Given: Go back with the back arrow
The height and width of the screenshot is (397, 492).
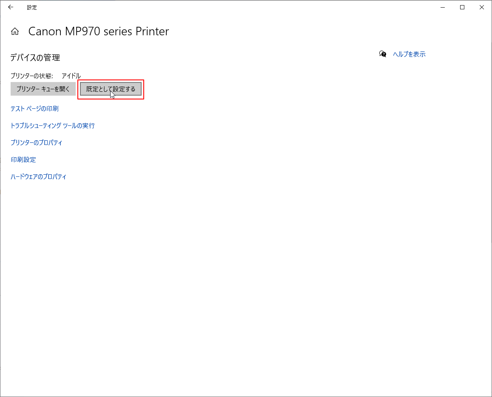Looking at the screenshot, I should 11,7.
